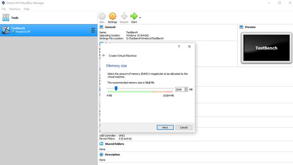The width and height of the screenshot is (293, 165).
Task: Select the TestBench VM entry
Action: pos(49,30)
